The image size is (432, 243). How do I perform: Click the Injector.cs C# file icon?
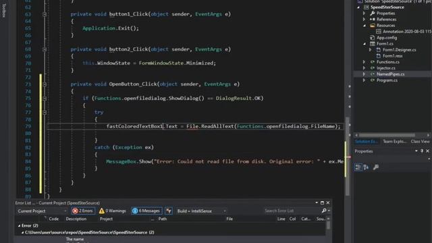(x=373, y=68)
